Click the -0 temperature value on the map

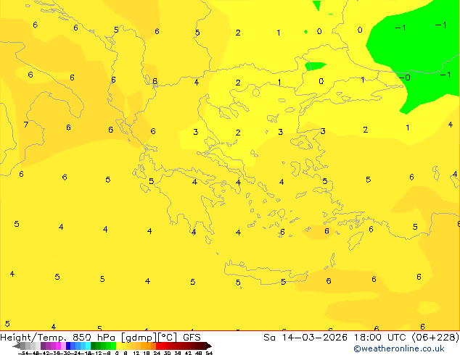(x=405, y=78)
